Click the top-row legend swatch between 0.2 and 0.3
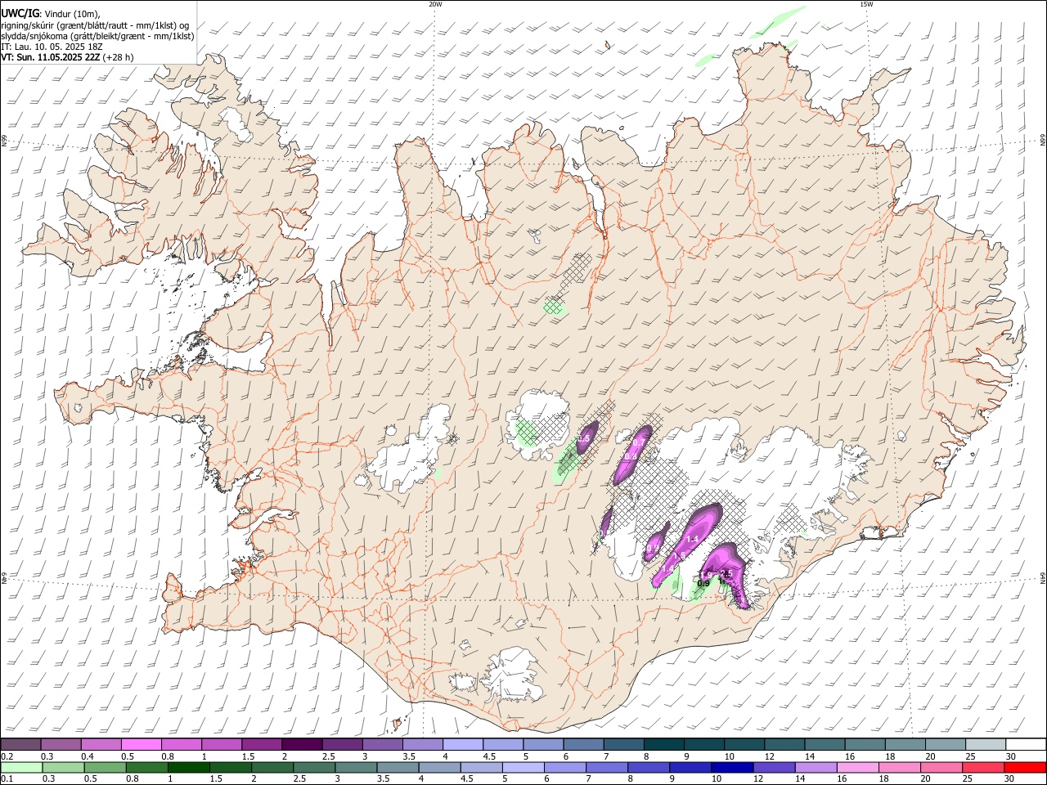Image resolution: width=1047 pixels, height=785 pixels. (20, 744)
